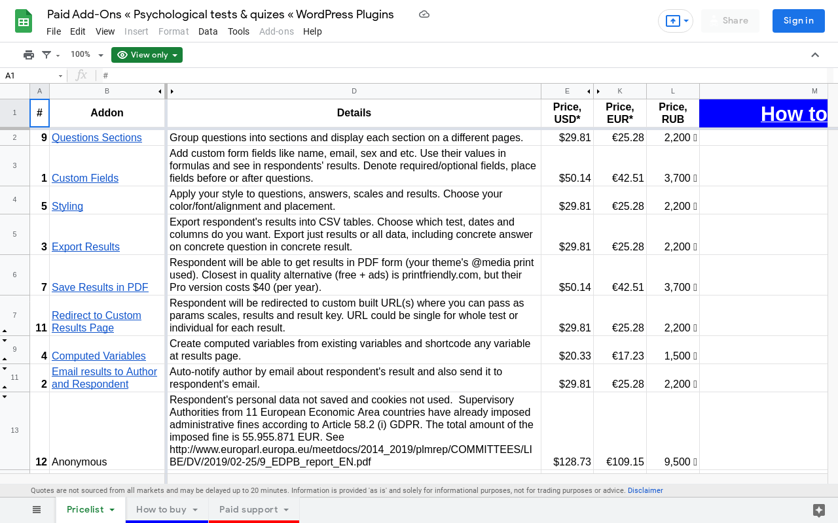The height and width of the screenshot is (523, 838).
Task: Select the $20.33 price cell
Action: coord(567,350)
